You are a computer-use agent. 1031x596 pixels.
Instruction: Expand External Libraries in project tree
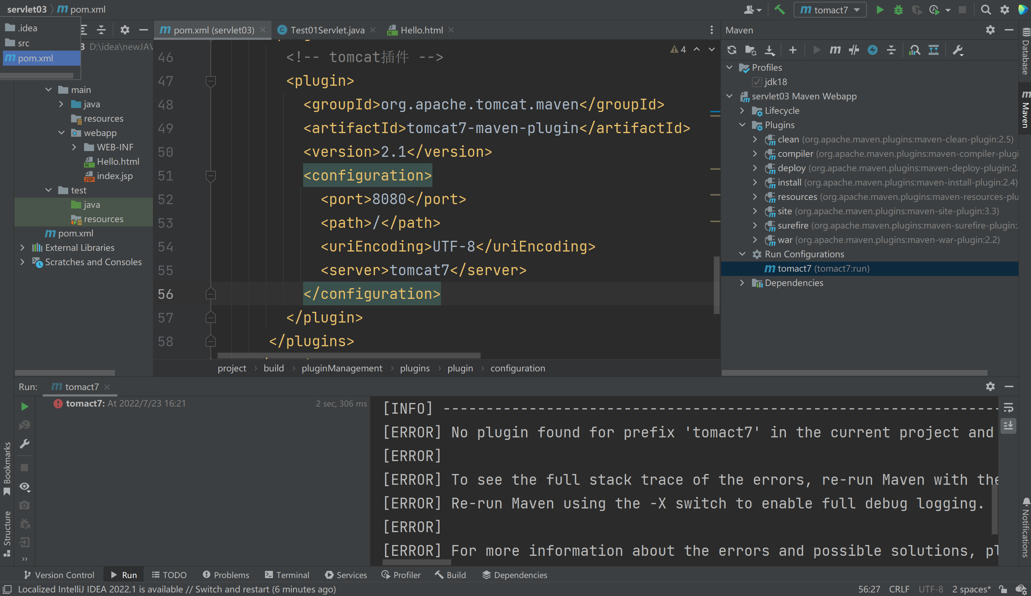tap(23, 247)
